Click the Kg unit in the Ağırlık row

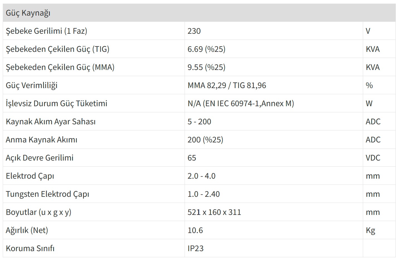coord(370,230)
